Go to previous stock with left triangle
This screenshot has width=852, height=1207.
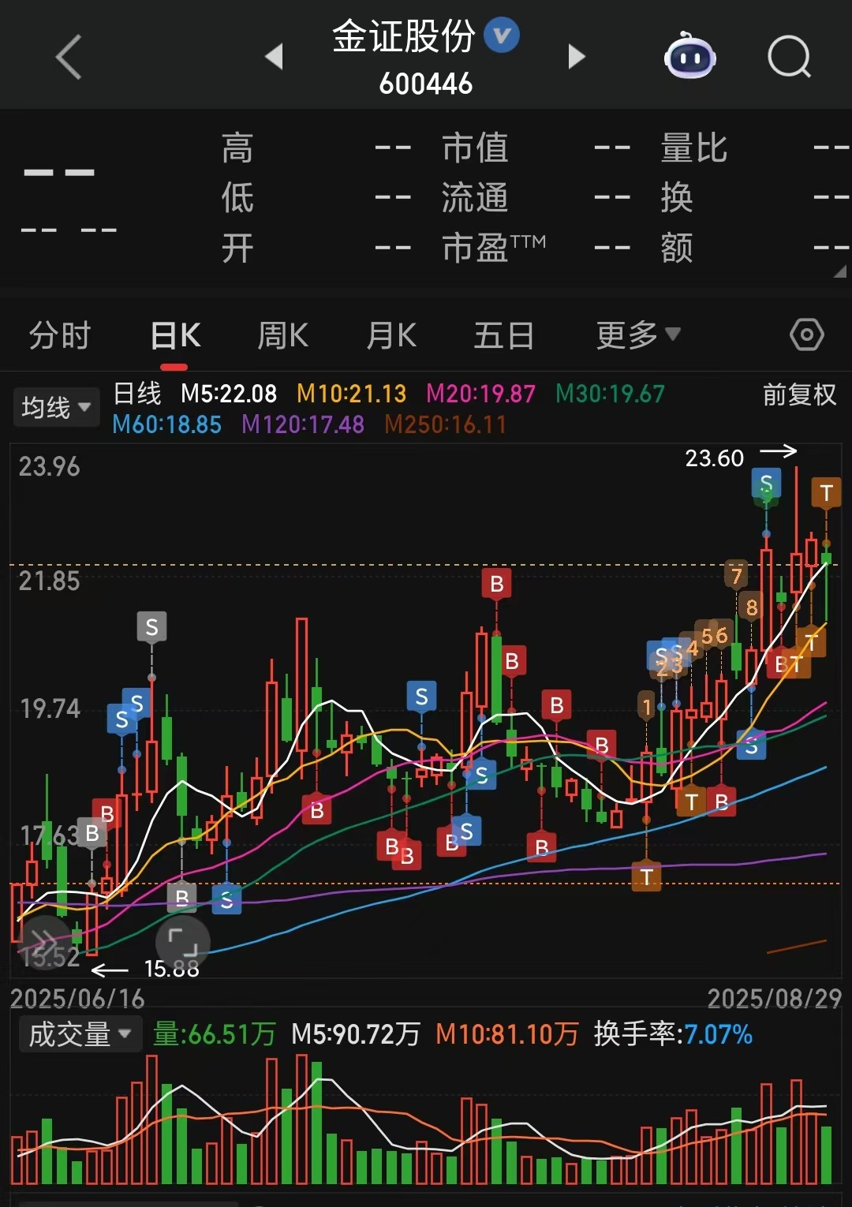coord(275,56)
